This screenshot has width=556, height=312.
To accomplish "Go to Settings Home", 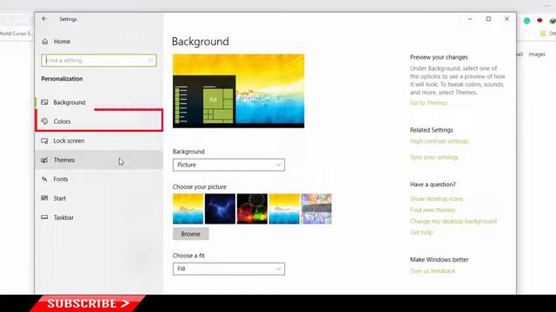I will [99, 42].
